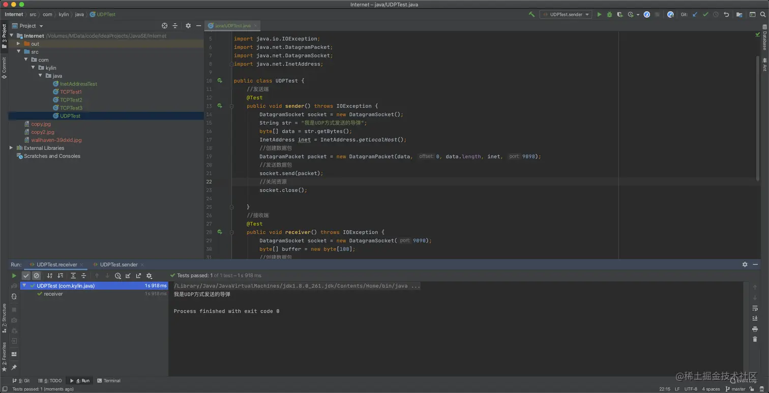The image size is (769, 393).
Task: Start debugging with the green bug icon
Action: click(x=609, y=14)
